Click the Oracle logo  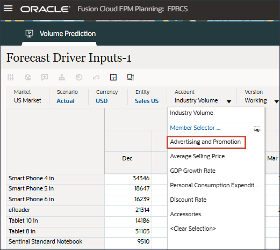[45, 9]
